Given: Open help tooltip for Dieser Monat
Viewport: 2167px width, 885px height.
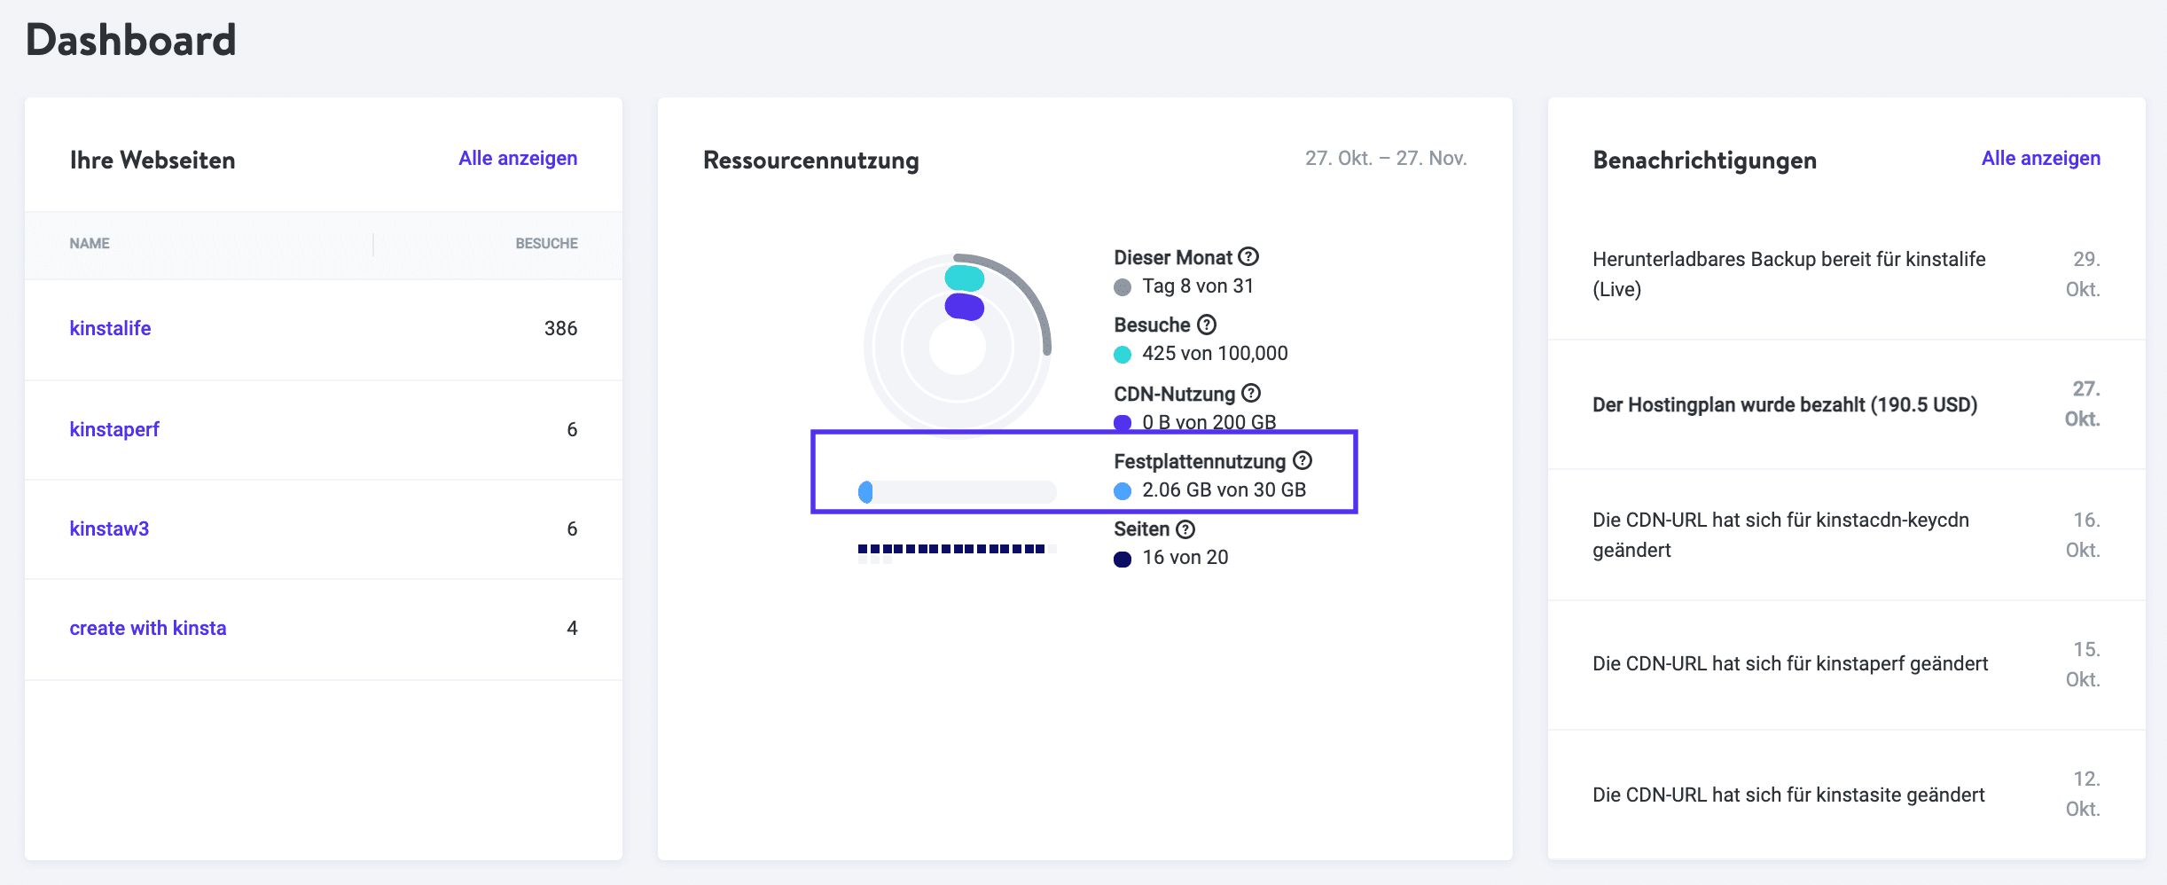Looking at the screenshot, I should 1248,256.
